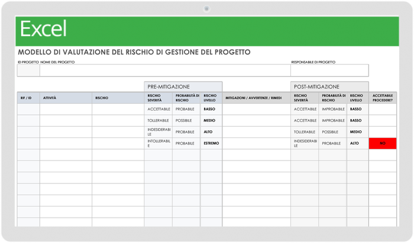This screenshot has width=414, height=243.
Task: Select the pre-mitigation BASSO level cell
Action: point(211,109)
